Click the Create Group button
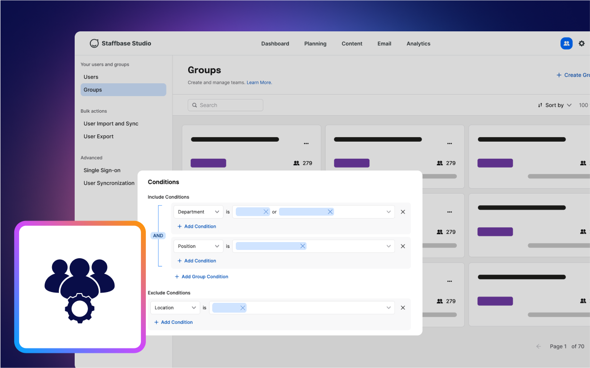Viewport: 590px width, 368px height. (x=573, y=75)
